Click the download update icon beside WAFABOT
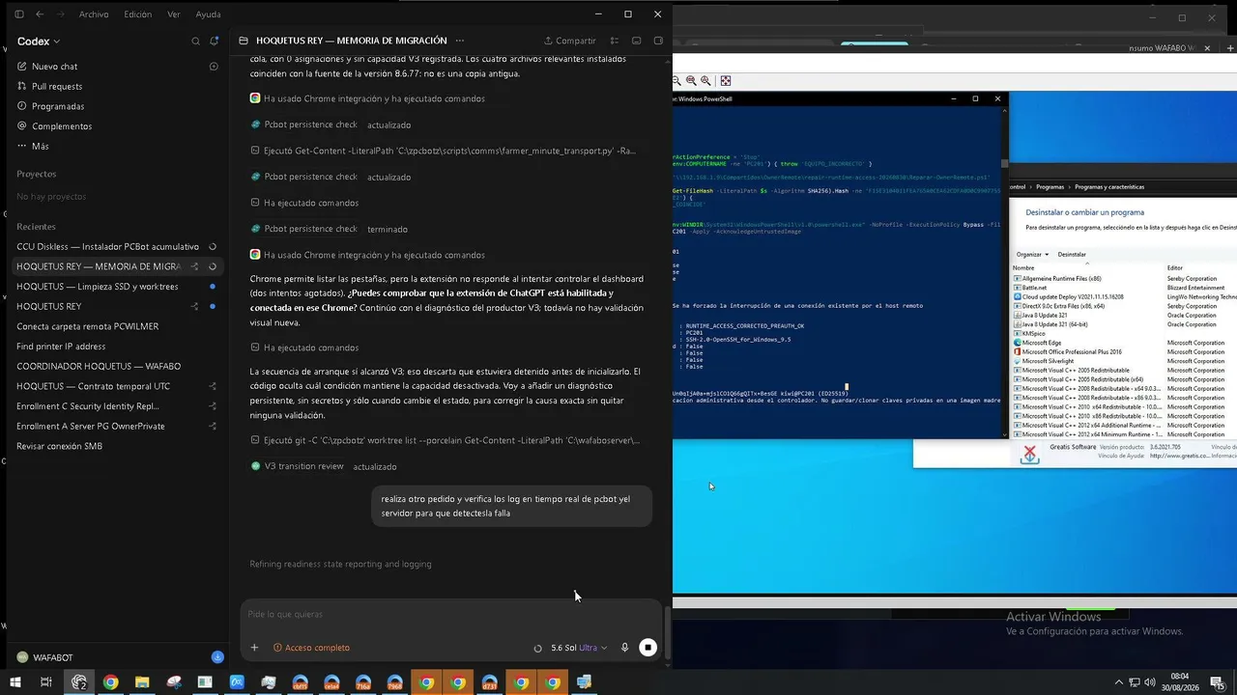This screenshot has height=695, width=1237. coord(217,657)
